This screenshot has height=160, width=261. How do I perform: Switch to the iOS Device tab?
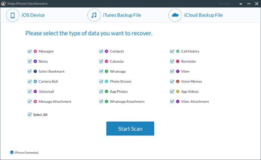26,15
